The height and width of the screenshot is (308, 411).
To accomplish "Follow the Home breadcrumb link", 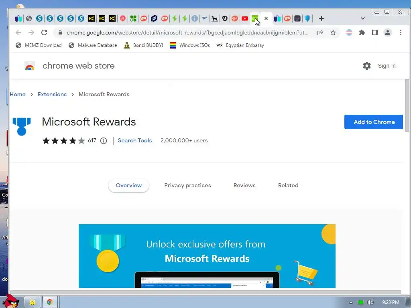I will (x=18, y=94).
